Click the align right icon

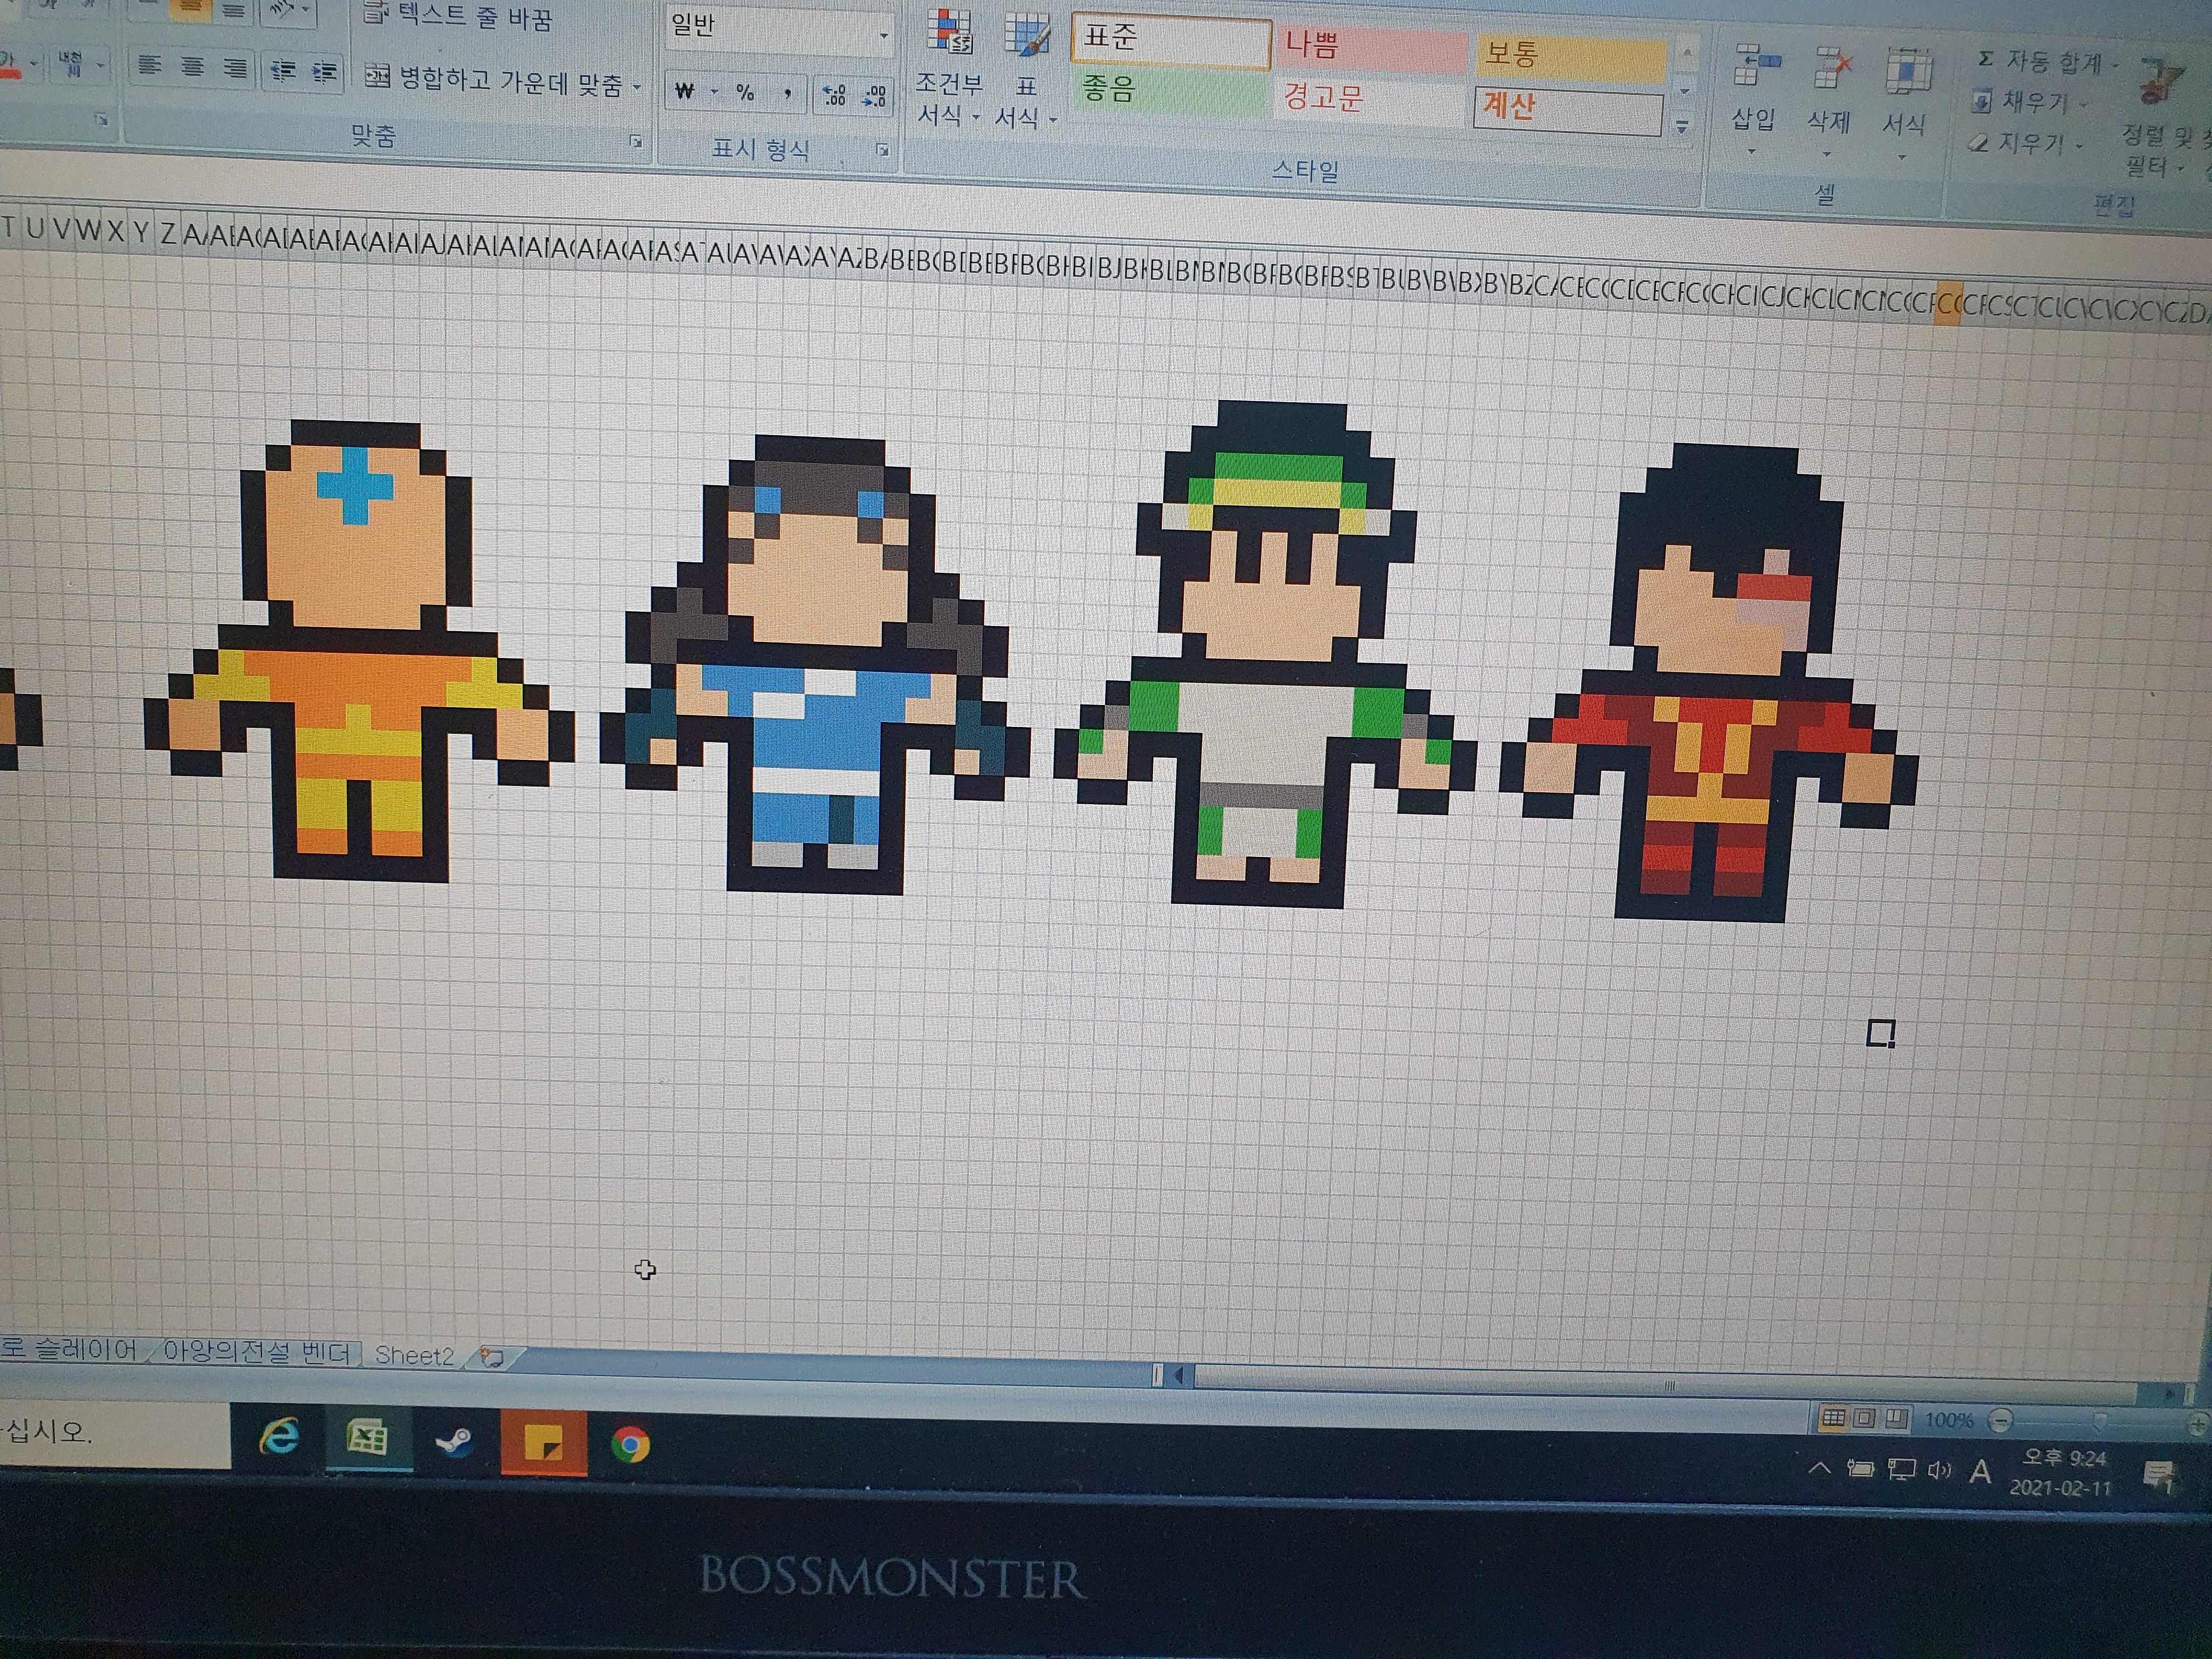(x=235, y=68)
